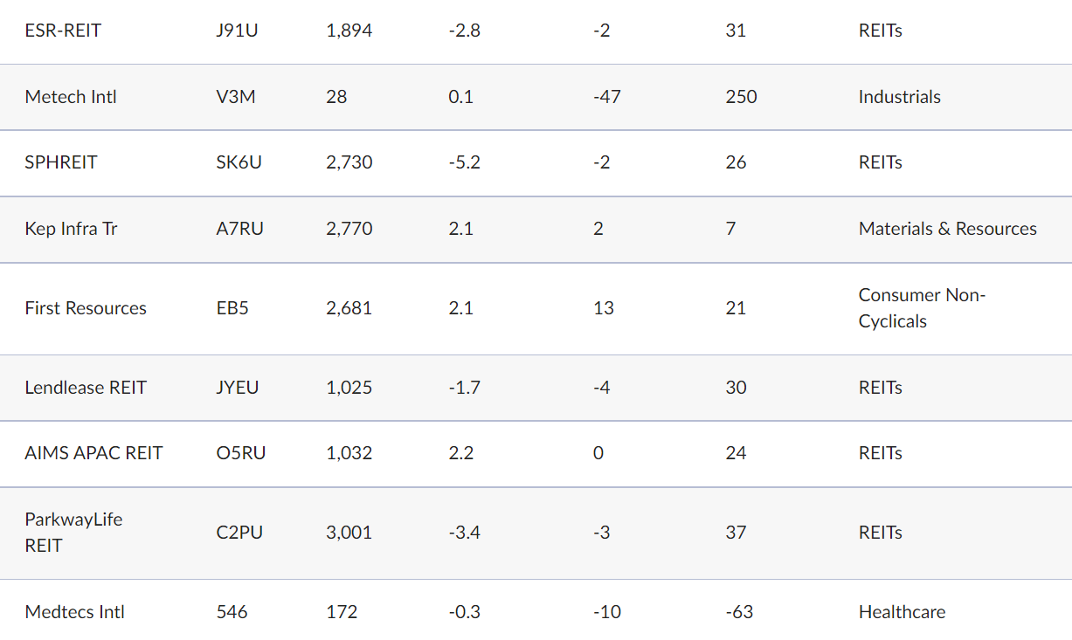Open ParkwayLife REIT entry
1072x640 pixels.
pyautogui.click(x=73, y=532)
